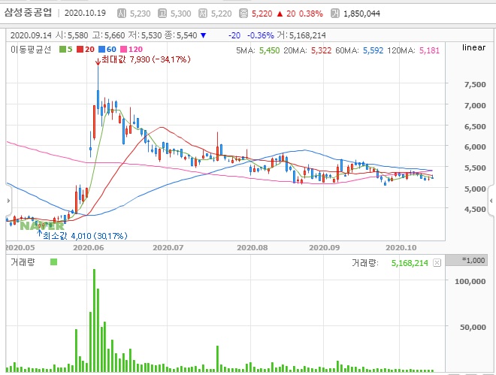Image resolution: width=496 pixels, height=375 pixels.
Task: Click the 4,500 price axis label
Action: (x=475, y=210)
